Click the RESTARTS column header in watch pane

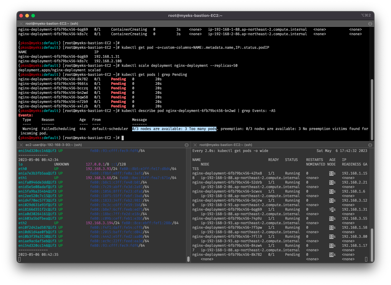(315, 160)
